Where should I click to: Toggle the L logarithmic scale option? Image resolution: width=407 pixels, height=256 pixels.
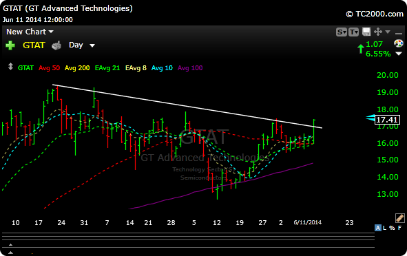385,228
